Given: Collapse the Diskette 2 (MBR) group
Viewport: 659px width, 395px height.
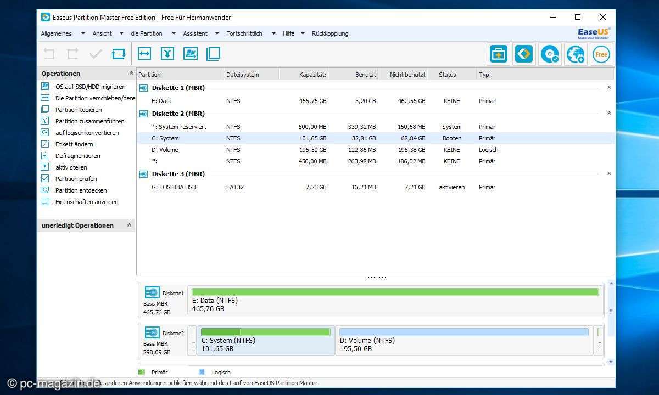Looking at the screenshot, I should tap(608, 113).
